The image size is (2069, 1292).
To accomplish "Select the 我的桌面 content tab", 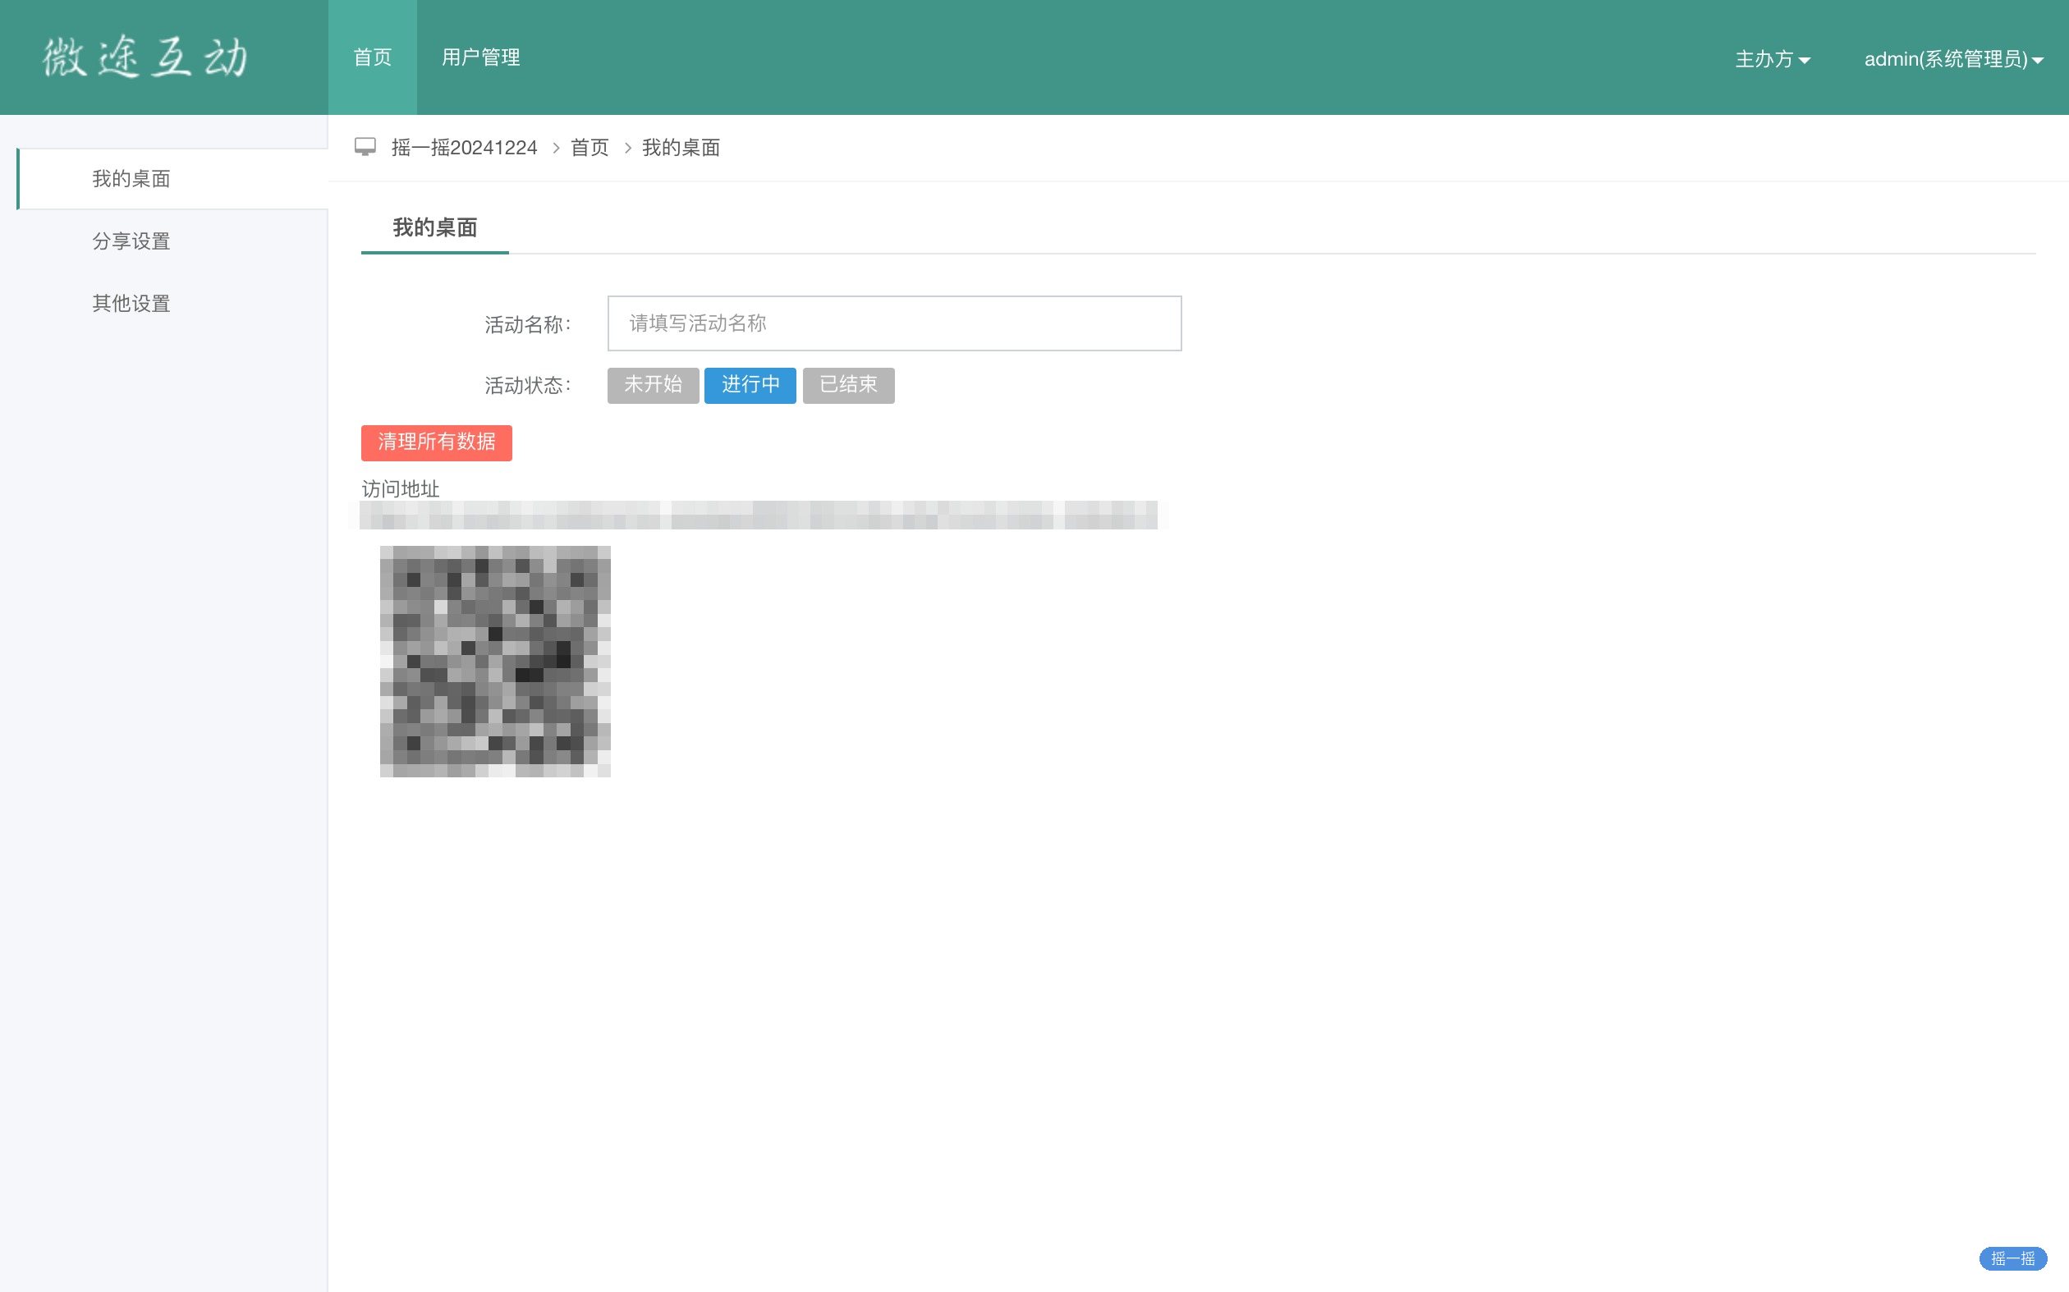I will coord(435,227).
